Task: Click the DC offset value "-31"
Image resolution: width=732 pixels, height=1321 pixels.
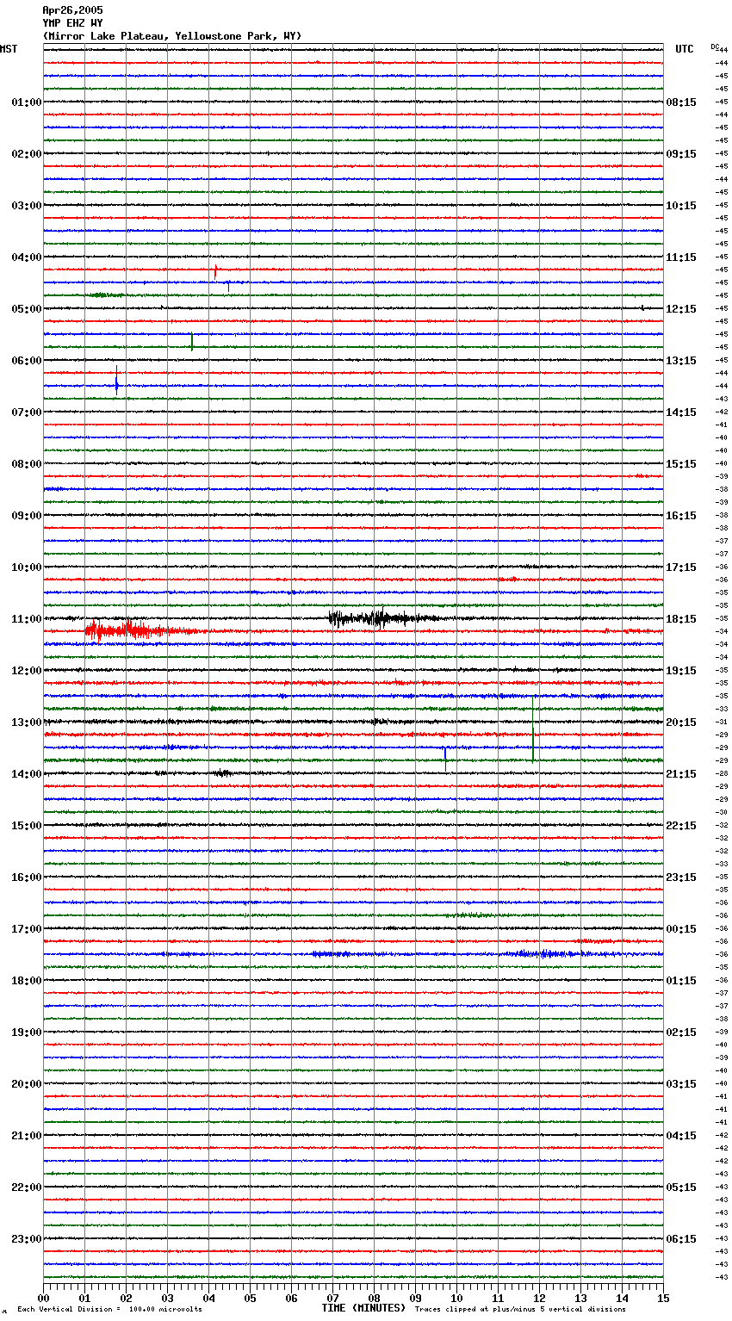Action: click(723, 723)
